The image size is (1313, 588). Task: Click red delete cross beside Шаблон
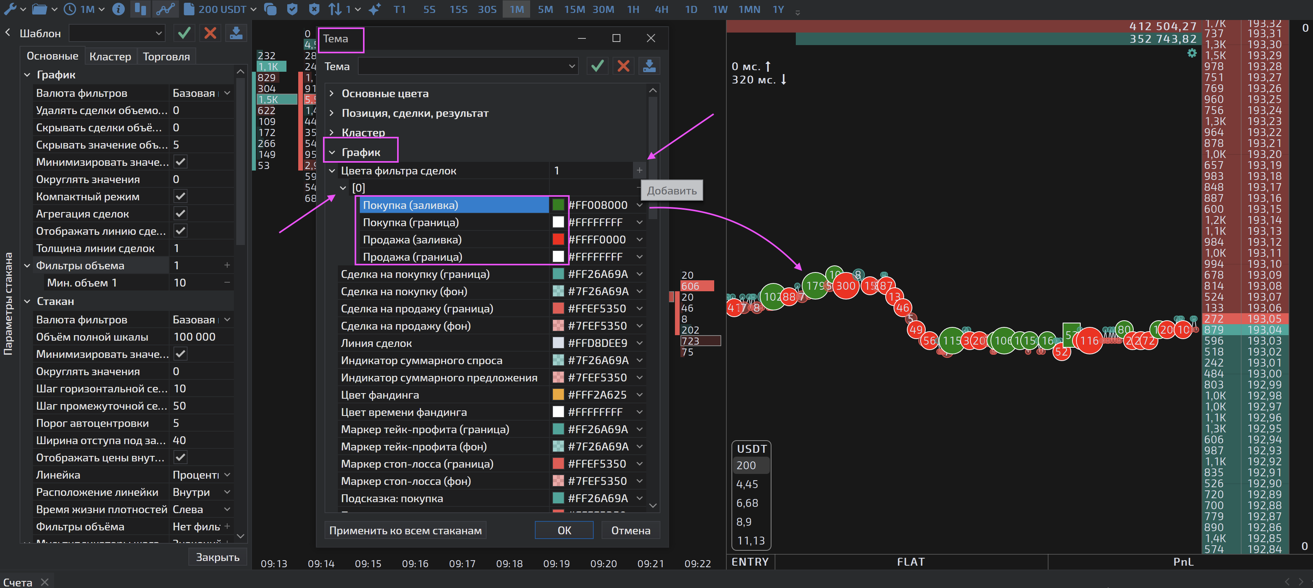(210, 34)
